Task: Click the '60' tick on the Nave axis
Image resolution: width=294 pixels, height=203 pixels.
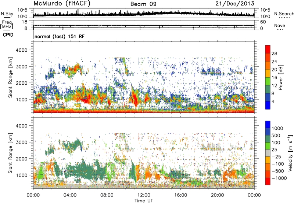Action: pyautogui.click(x=263, y=22)
